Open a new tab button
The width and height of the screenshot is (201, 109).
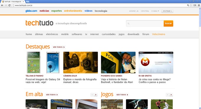pos(27,2)
